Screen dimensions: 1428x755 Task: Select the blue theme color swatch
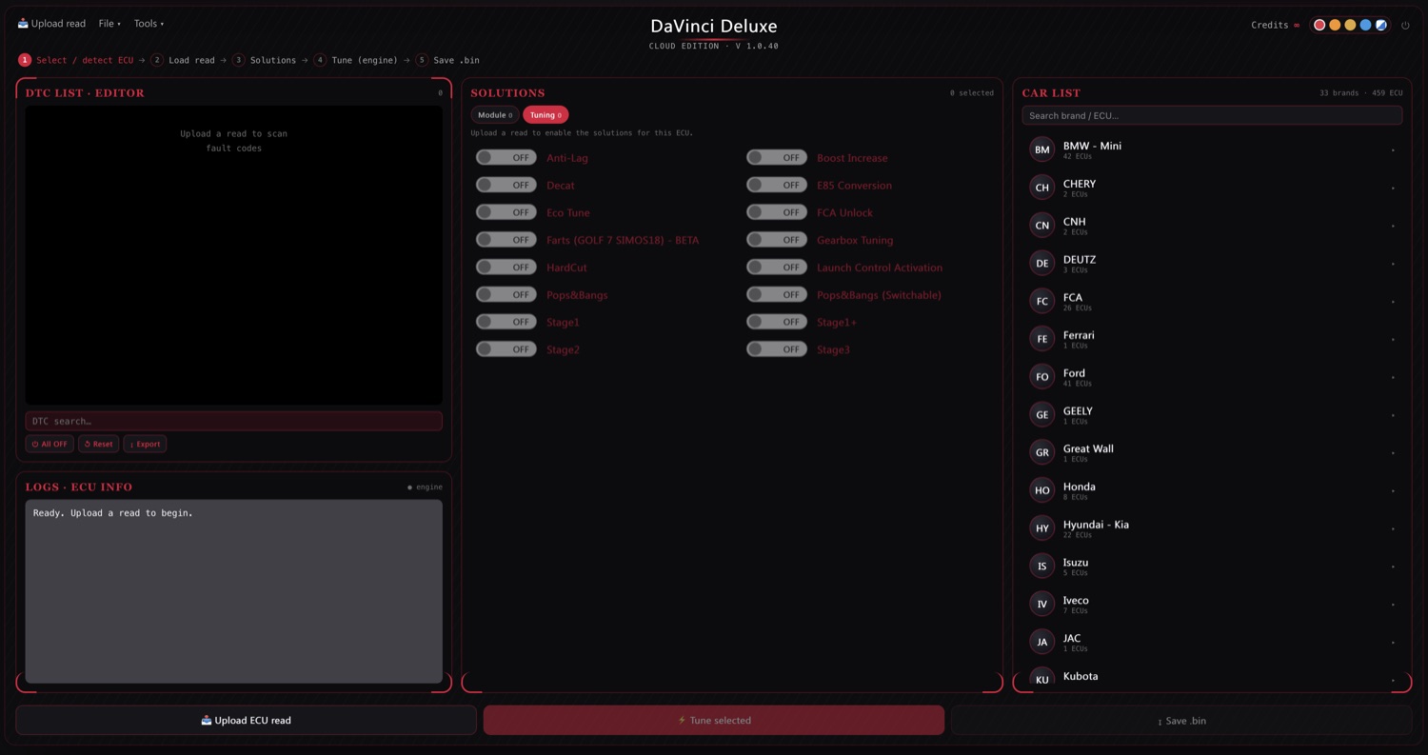[x=1365, y=26]
